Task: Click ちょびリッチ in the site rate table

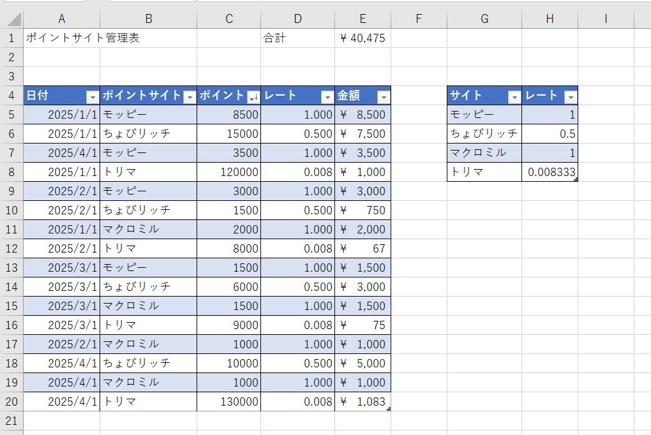Action: click(x=484, y=134)
